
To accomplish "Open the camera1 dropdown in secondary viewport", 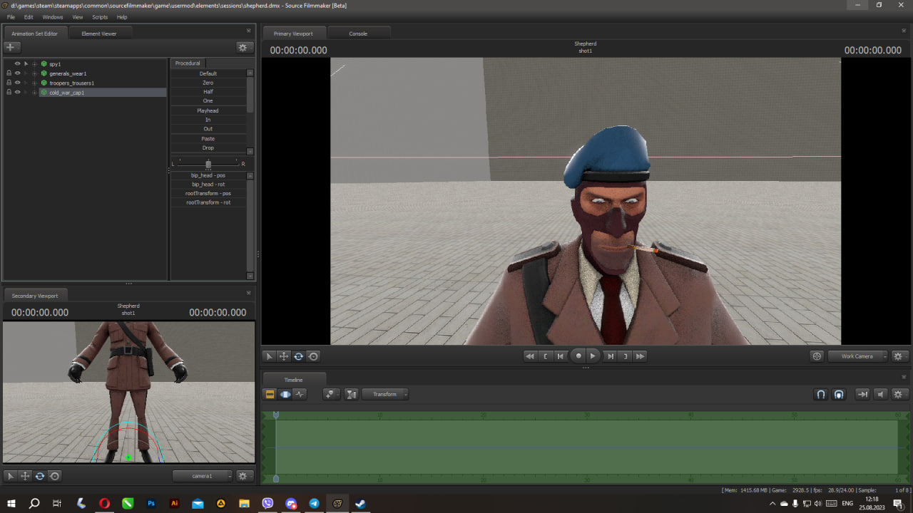I will pyautogui.click(x=203, y=476).
